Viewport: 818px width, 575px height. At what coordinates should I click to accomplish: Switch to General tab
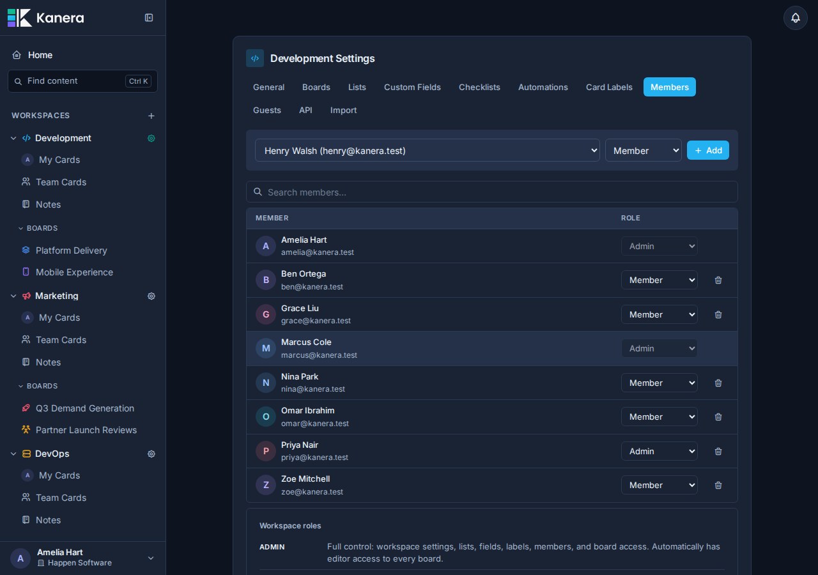tap(268, 87)
